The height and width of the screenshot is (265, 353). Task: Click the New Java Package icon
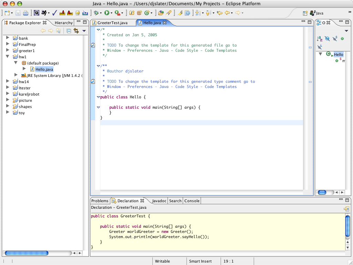coord(139,13)
